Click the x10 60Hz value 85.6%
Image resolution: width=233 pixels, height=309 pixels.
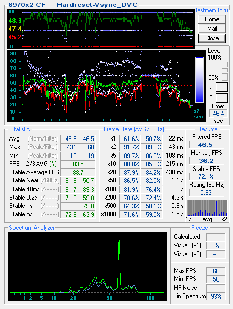coord(152,164)
